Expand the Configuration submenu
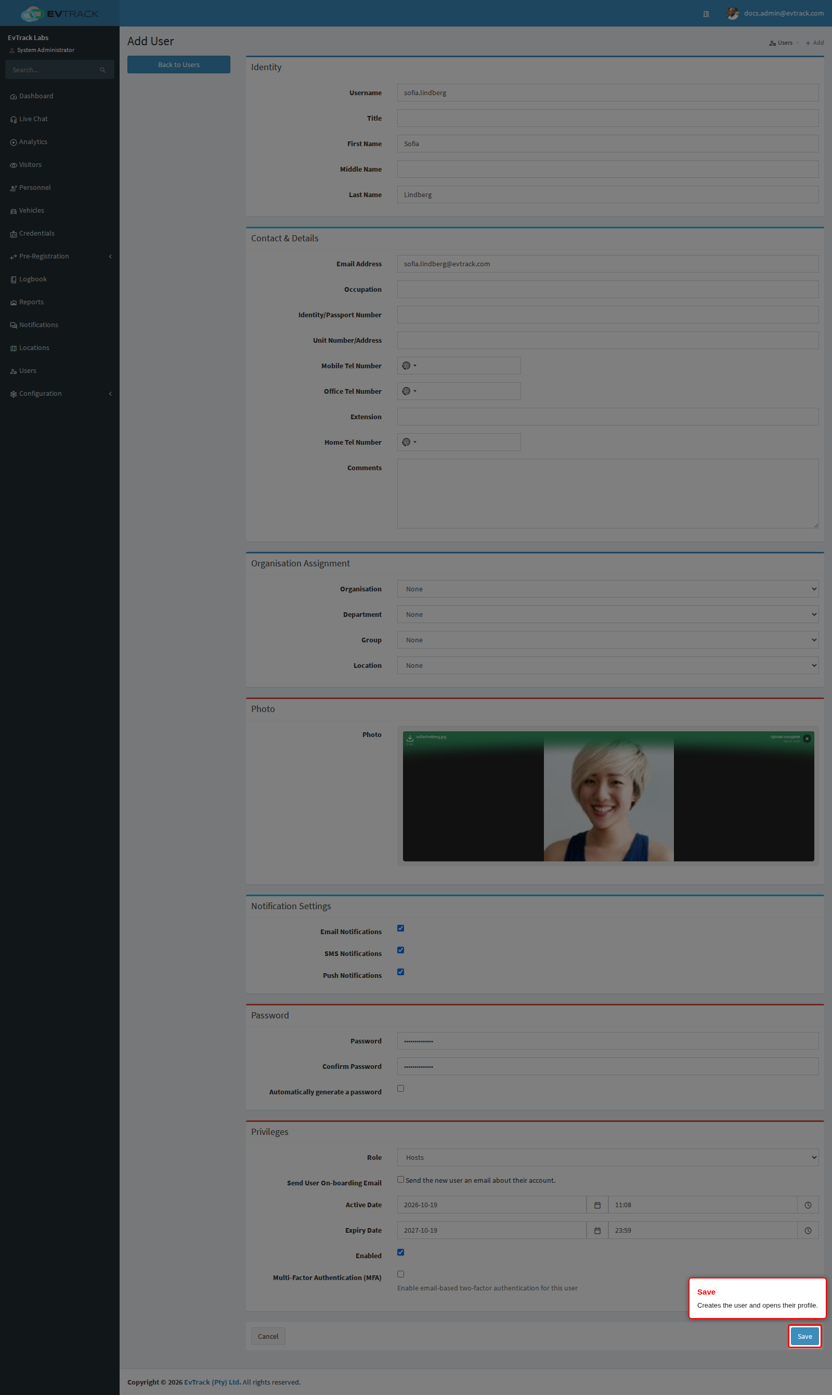832x1395 pixels. point(59,394)
